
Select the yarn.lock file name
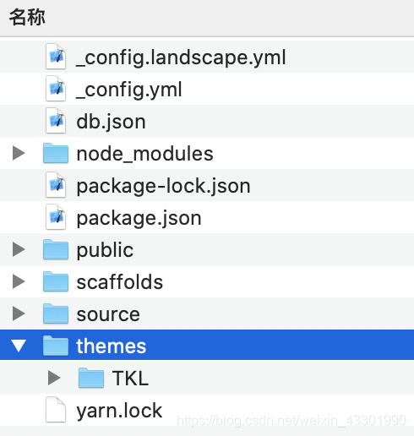[119, 411]
